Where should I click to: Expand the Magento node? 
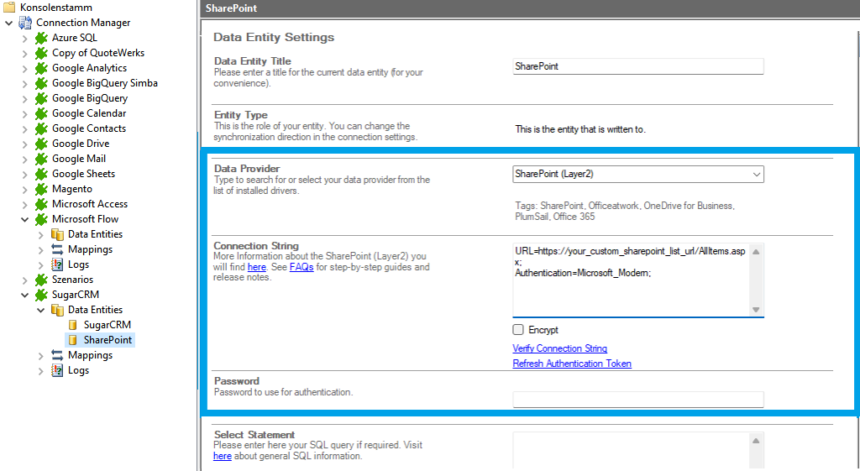click(x=24, y=189)
